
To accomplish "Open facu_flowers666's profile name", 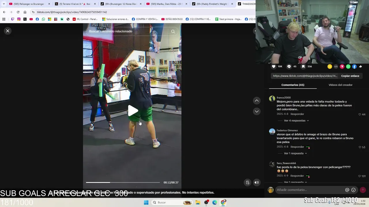I will tap(286, 163).
